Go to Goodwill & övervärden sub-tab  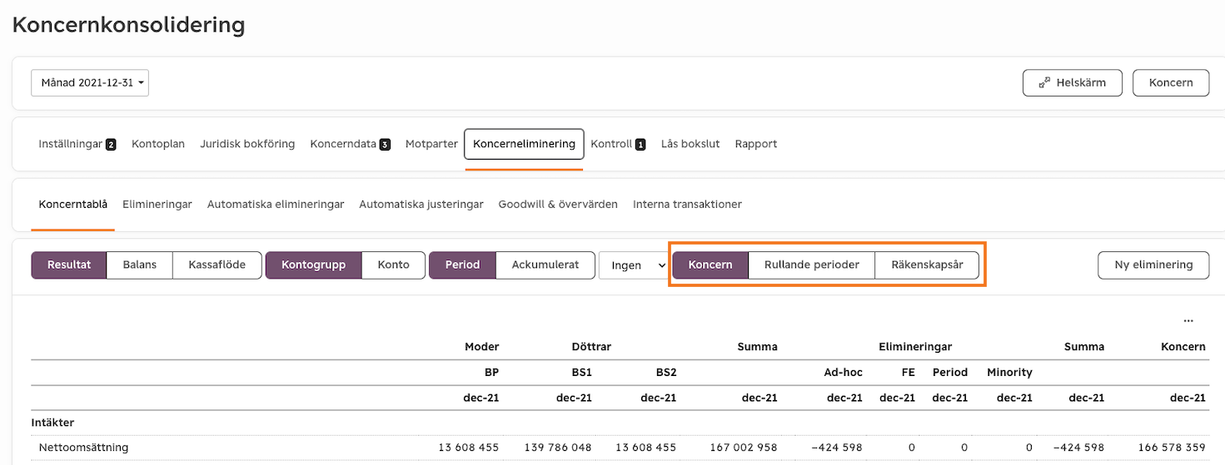[558, 204]
